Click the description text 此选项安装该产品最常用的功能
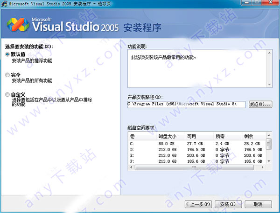The height and width of the screenshot is (213, 280). 164,57
